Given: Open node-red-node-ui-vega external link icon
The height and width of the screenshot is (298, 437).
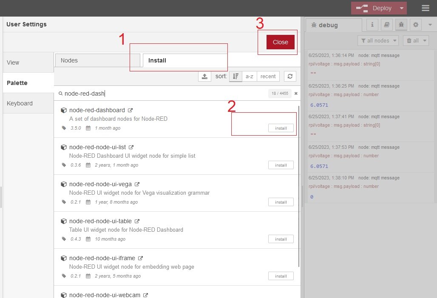Looking at the screenshot, I should tap(137, 184).
